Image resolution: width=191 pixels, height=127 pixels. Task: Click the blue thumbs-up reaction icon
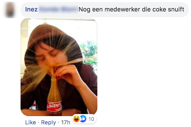click(x=83, y=119)
